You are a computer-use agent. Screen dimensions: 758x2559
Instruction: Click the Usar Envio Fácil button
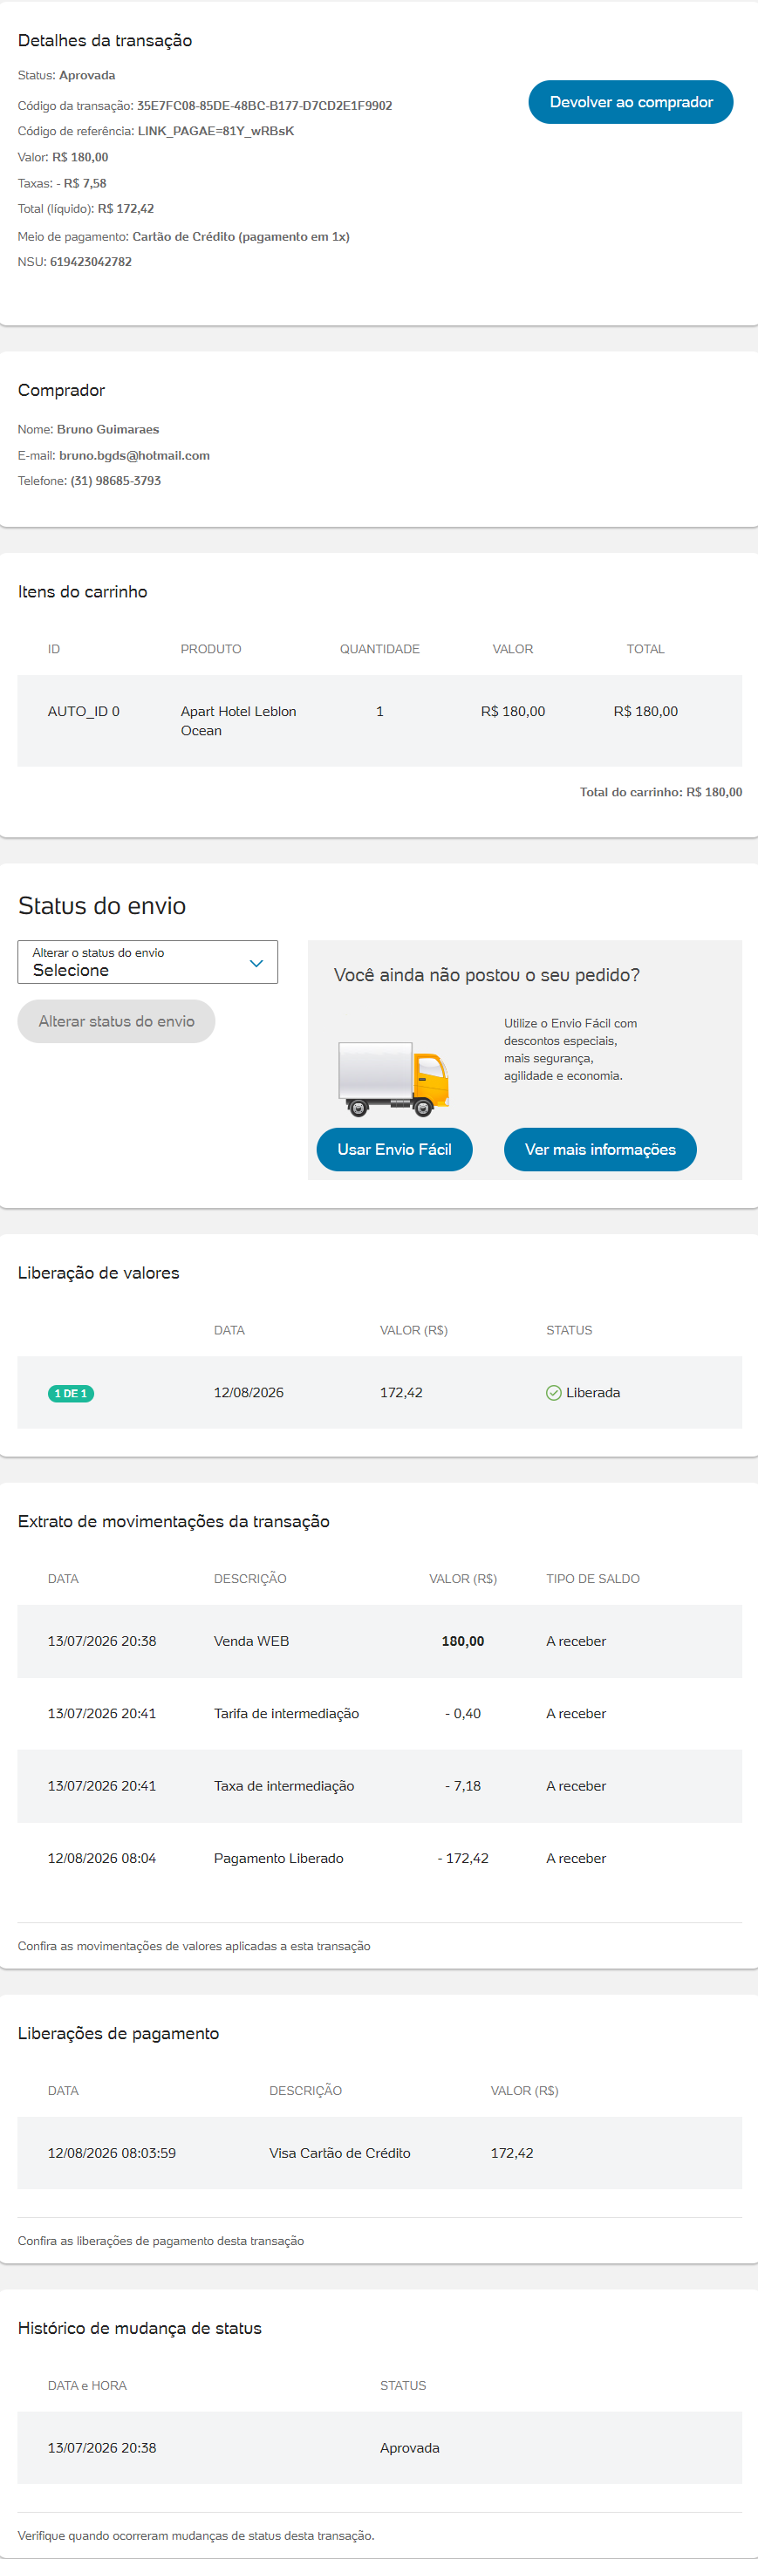pyautogui.click(x=394, y=1150)
